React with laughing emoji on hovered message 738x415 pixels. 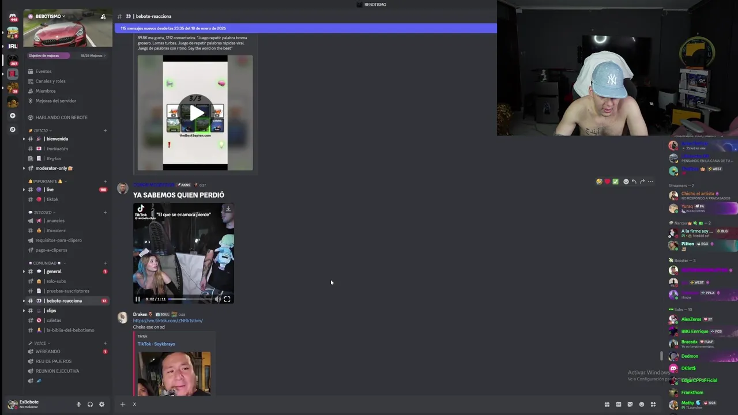599,182
